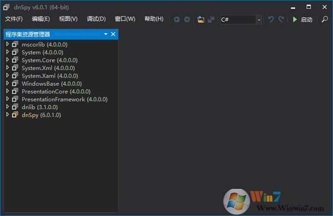Screen dimensions: 333x216
Task: Expand the WindowsBase assembly node
Action: [x=7, y=83]
